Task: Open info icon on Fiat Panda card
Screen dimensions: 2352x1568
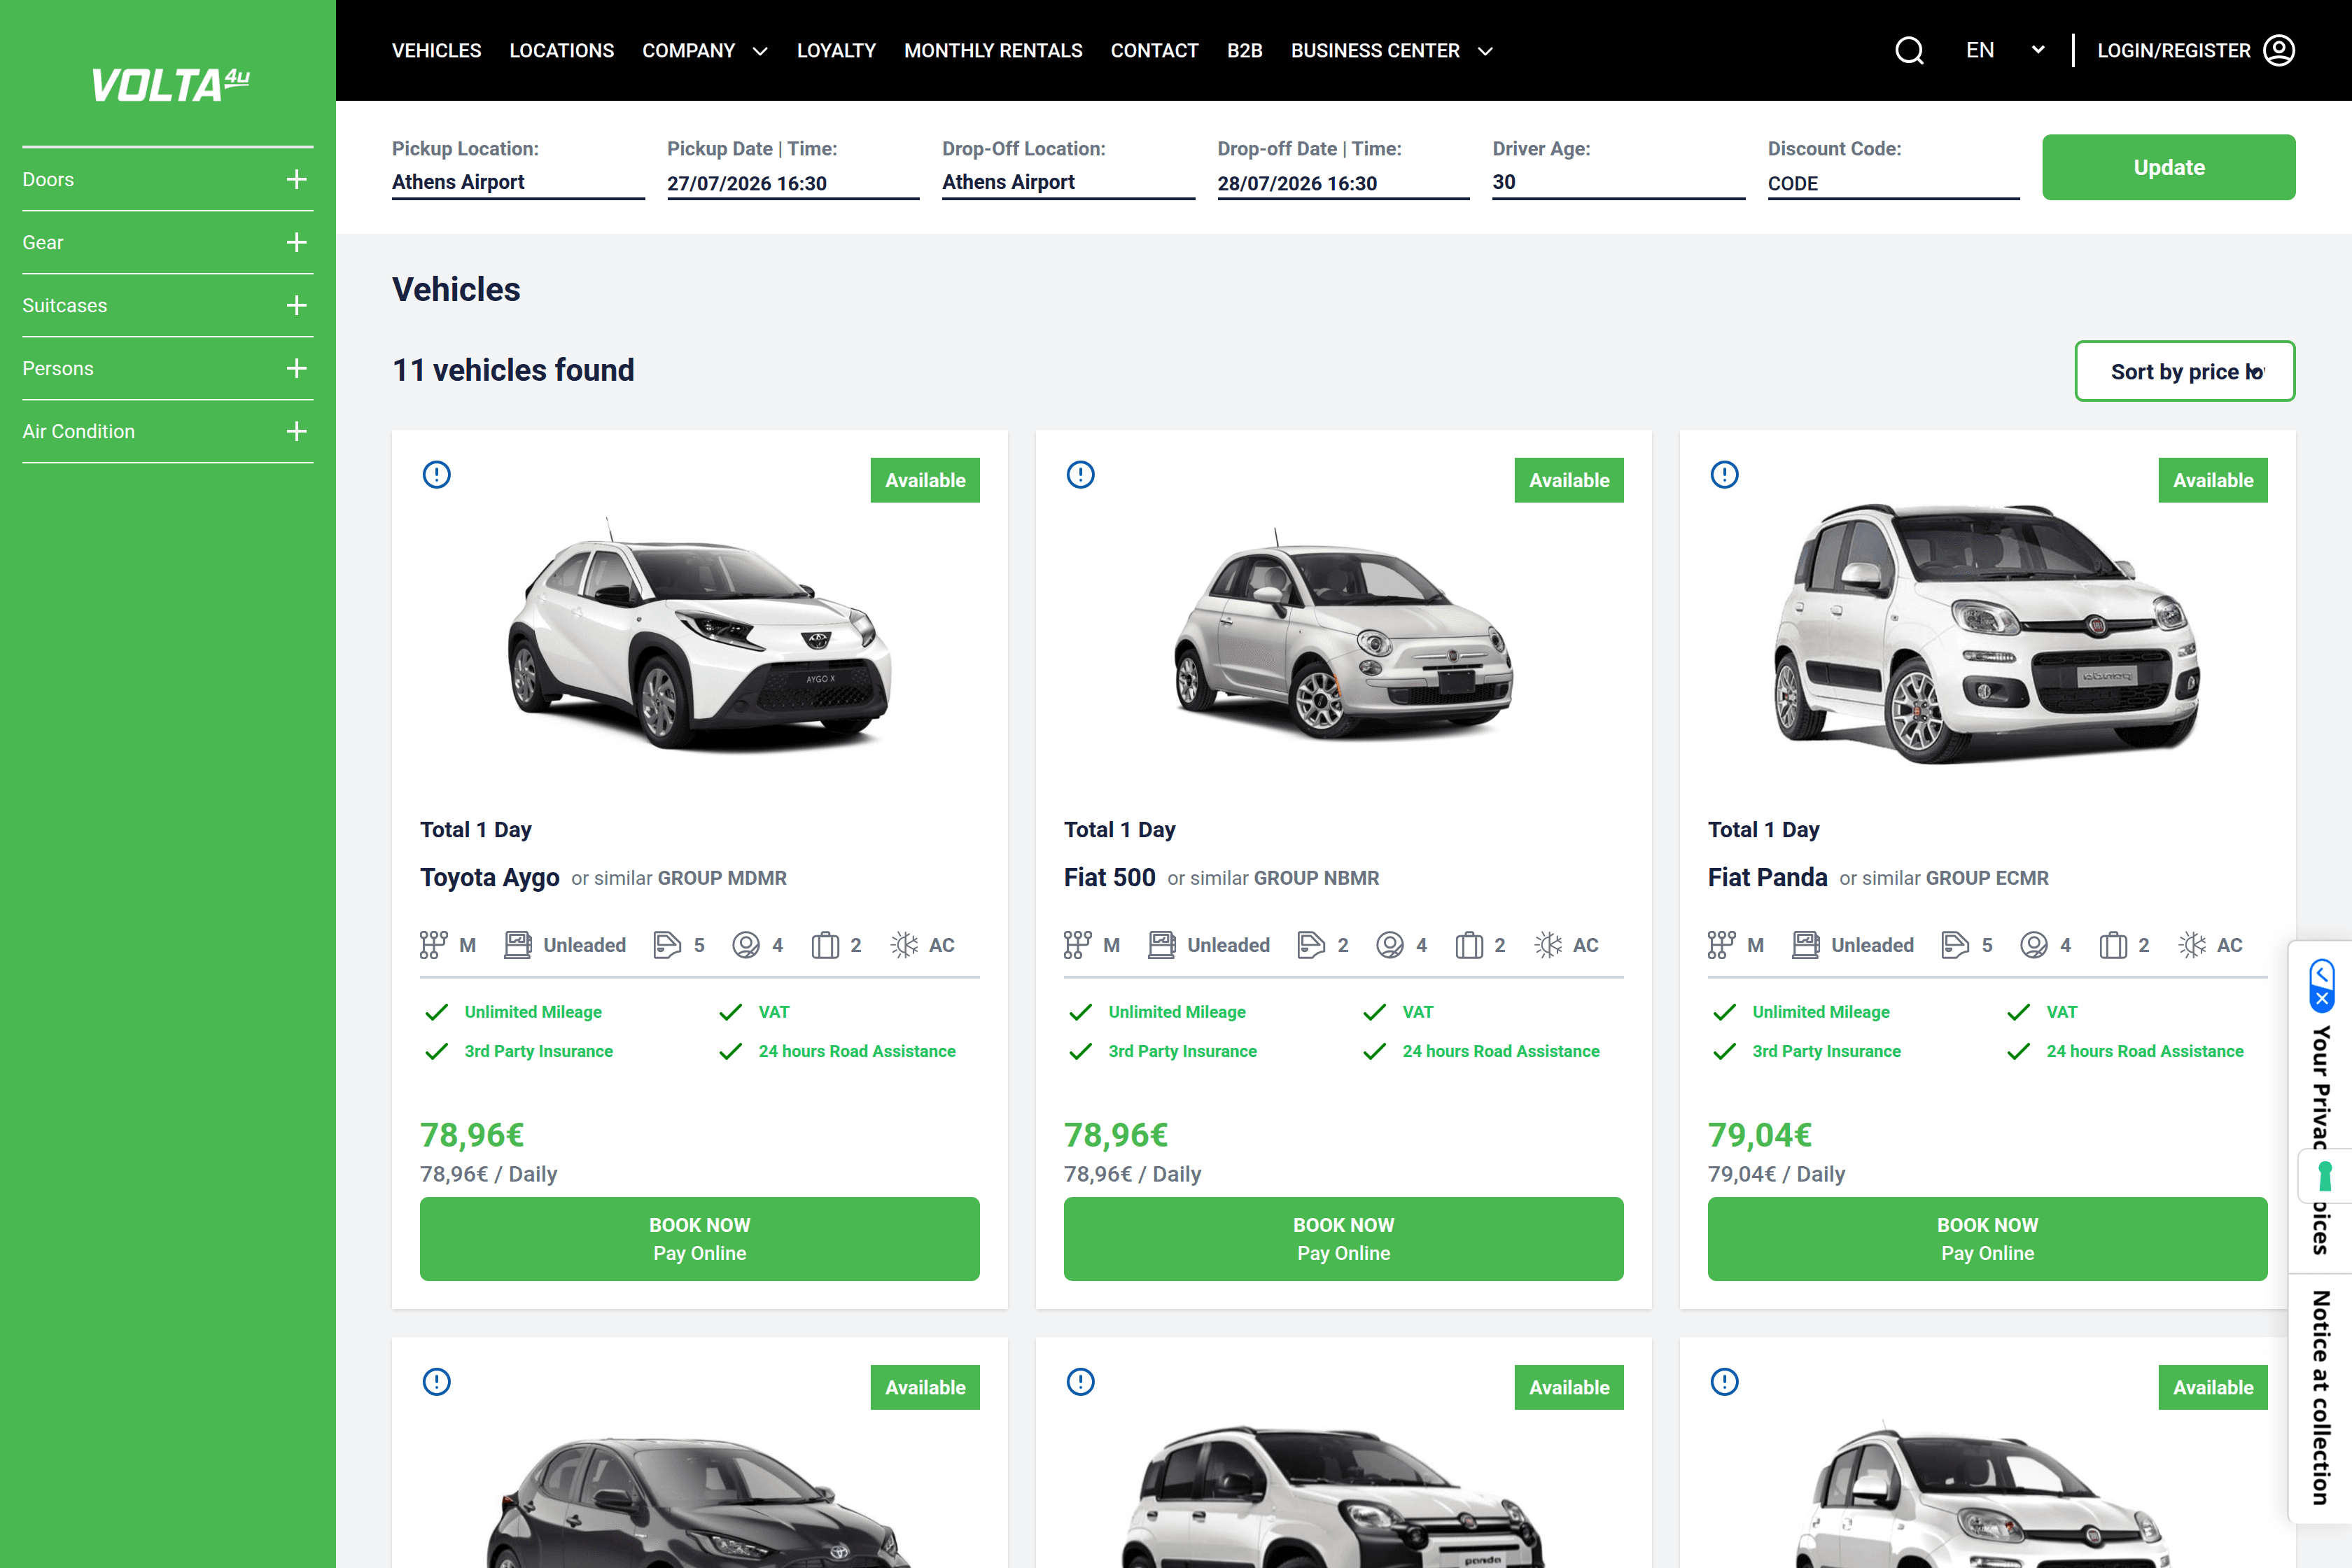Action: [x=1725, y=474]
